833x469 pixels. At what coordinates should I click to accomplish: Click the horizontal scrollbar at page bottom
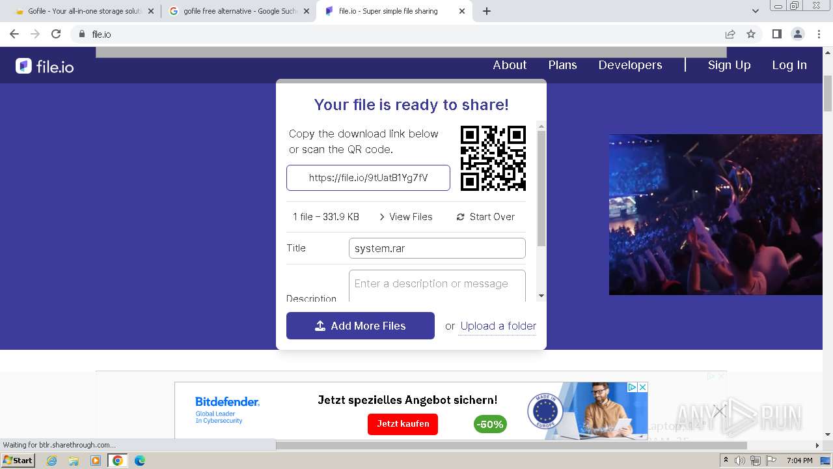[x=511, y=446]
